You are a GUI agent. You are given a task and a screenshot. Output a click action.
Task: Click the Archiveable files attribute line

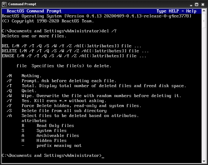pyautogui.click(x=50, y=135)
